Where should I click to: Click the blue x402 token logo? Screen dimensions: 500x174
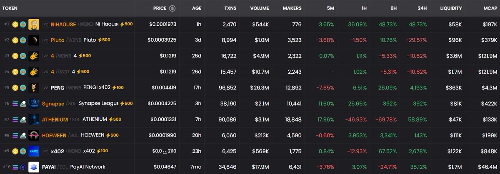coord(34,151)
